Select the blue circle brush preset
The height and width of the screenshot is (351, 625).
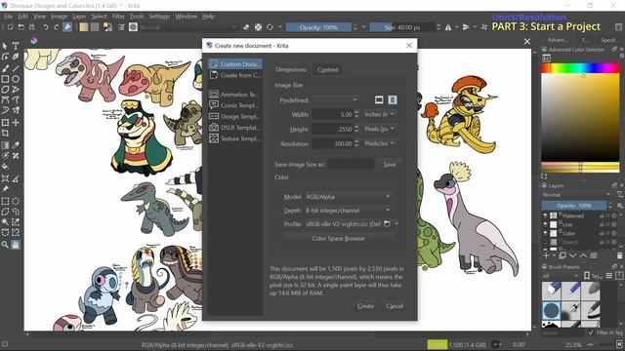551,310
